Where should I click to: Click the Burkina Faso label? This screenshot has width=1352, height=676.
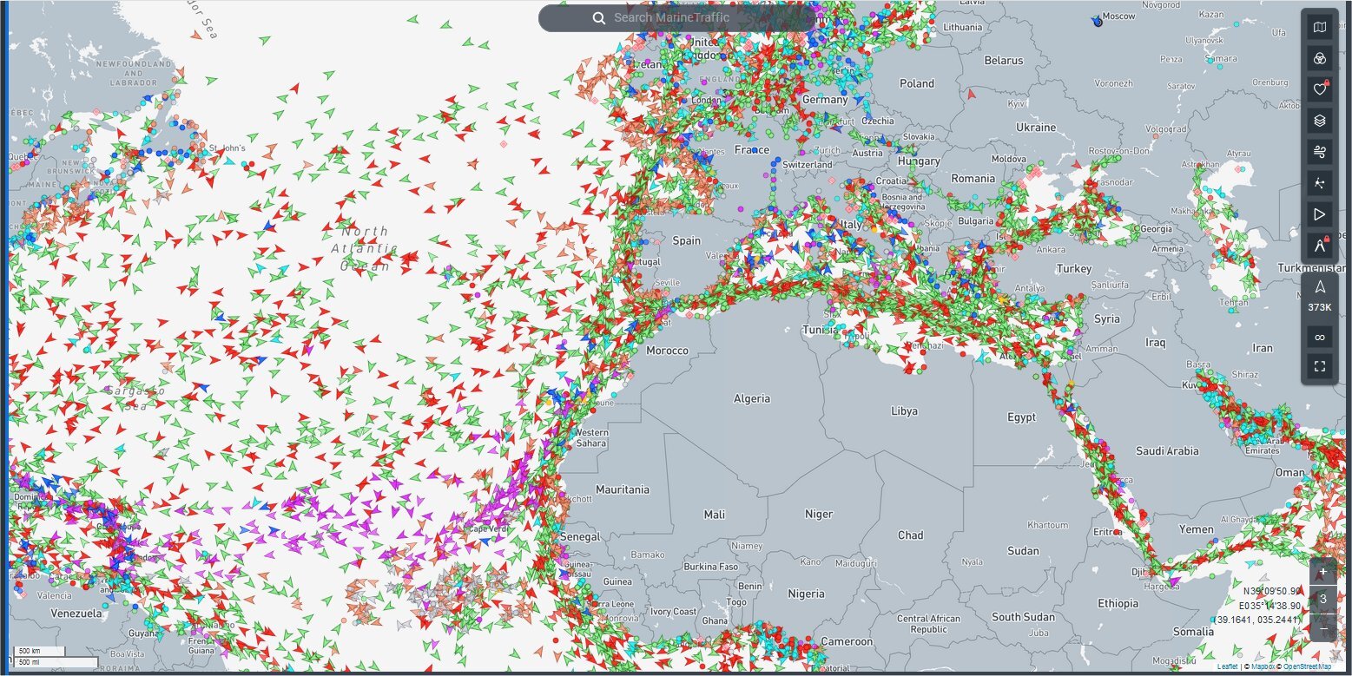click(x=711, y=567)
